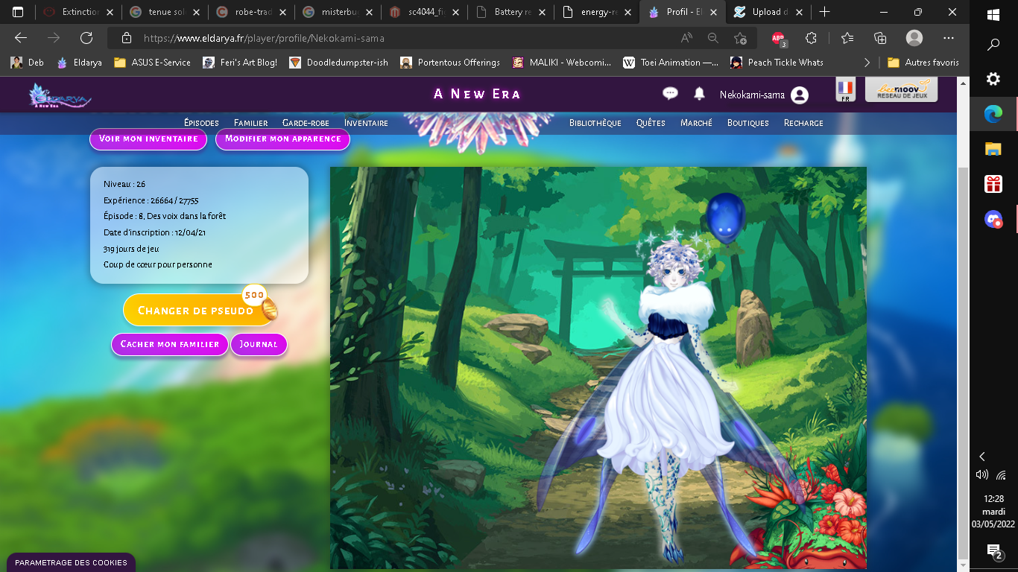The width and height of the screenshot is (1018, 572).
Task: Open the Adblock Plus extension icon
Action: point(779,38)
